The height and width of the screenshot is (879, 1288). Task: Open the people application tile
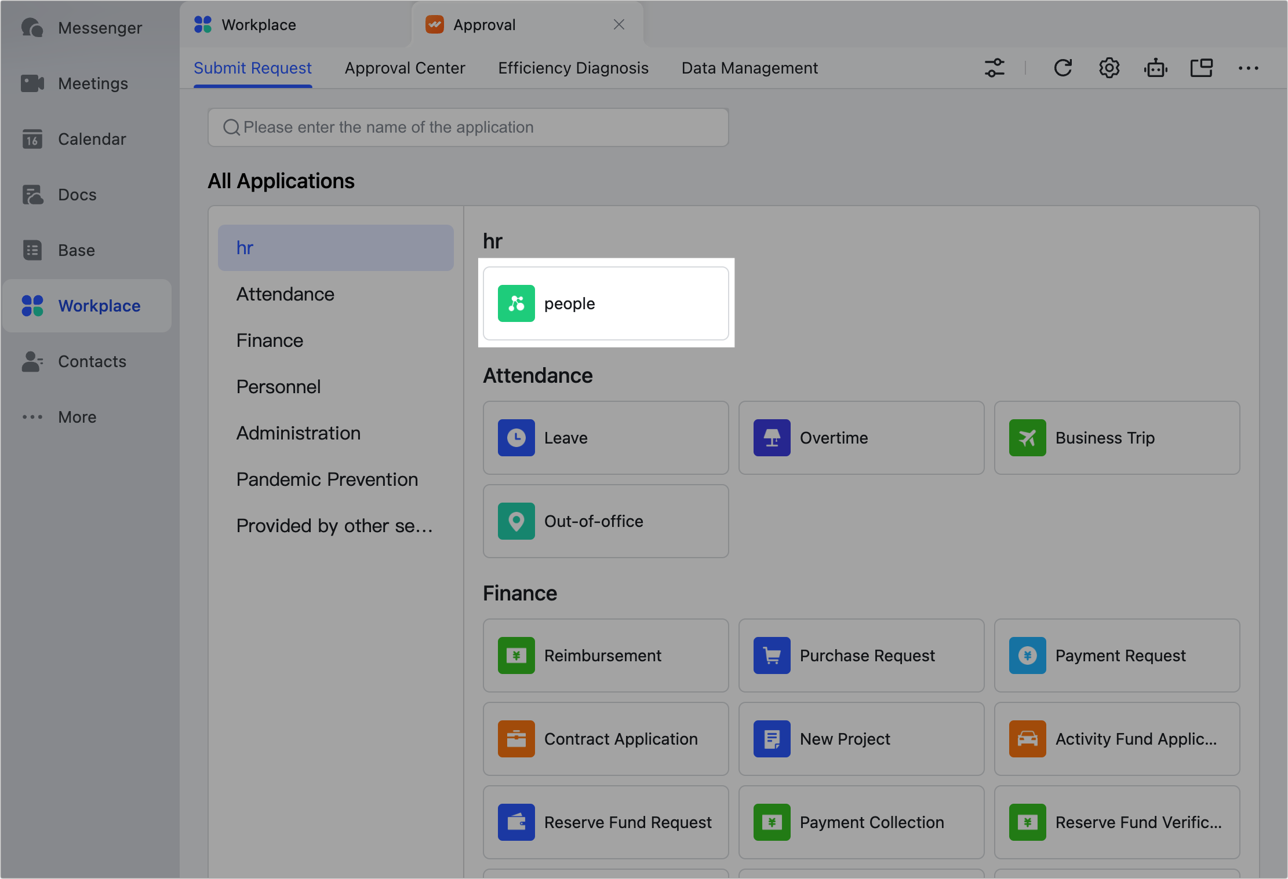pyautogui.click(x=606, y=303)
